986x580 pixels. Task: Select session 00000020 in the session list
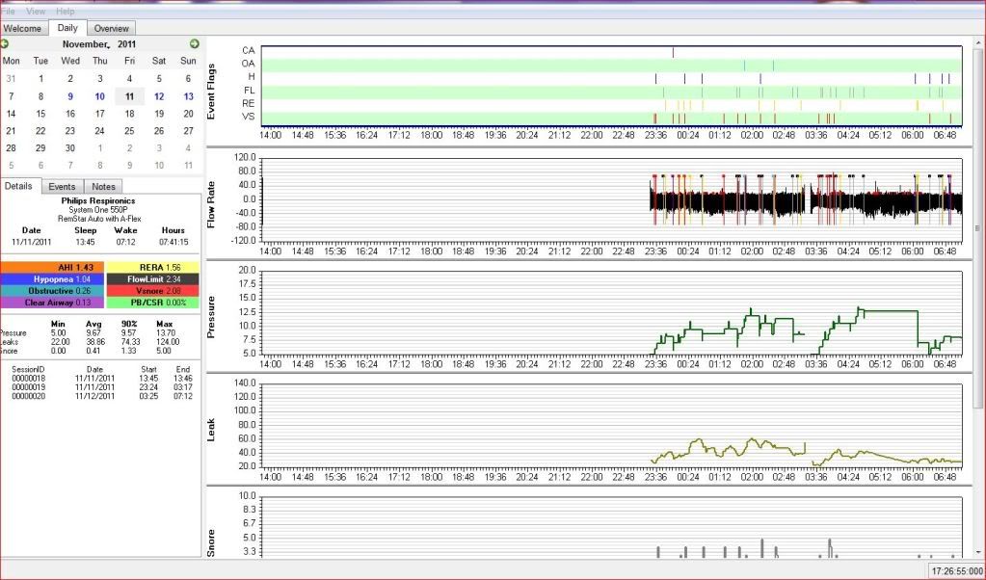click(x=29, y=396)
